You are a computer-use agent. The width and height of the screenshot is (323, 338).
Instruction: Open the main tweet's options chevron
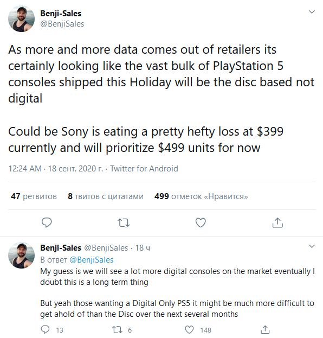312,11
